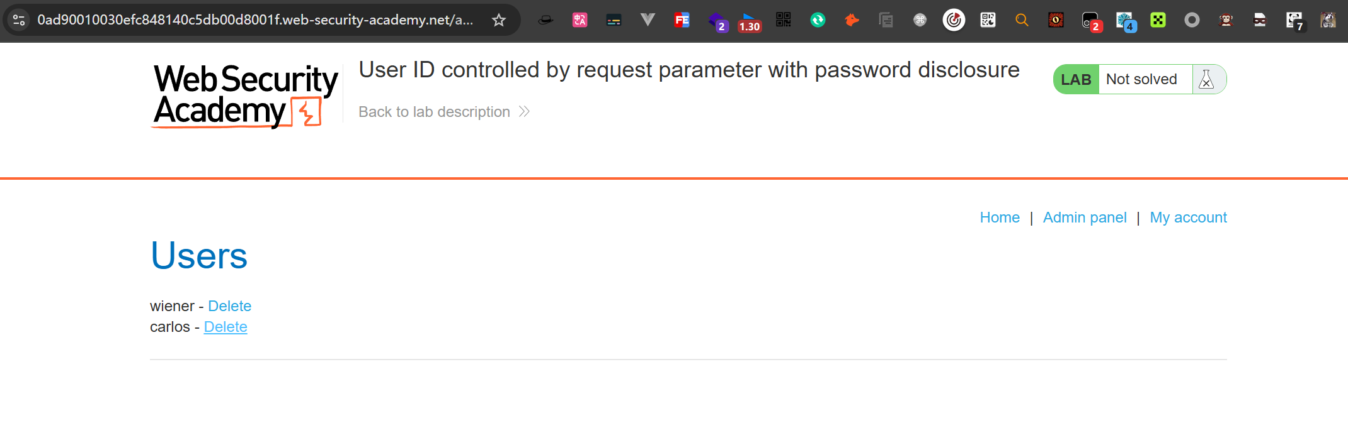
Task: Delete the carlos user
Action: coord(226,327)
